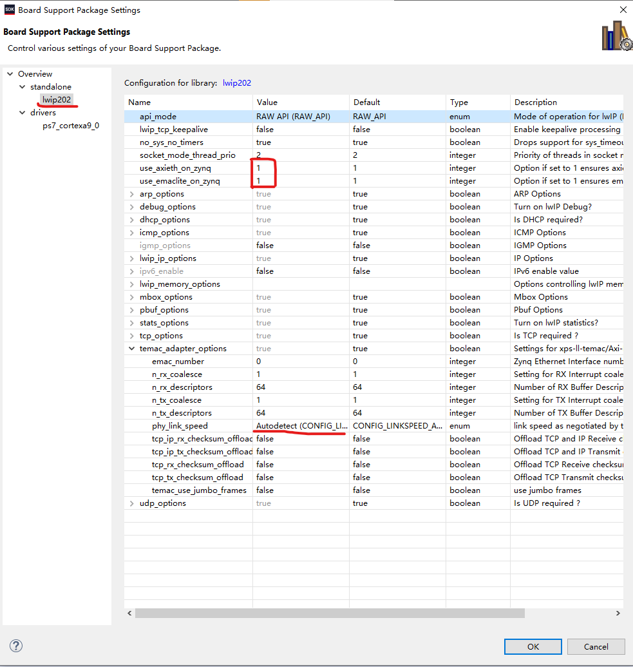Viewport: 633px width, 667px height.
Task: Click the SDK icon in title bar
Action: point(9,10)
